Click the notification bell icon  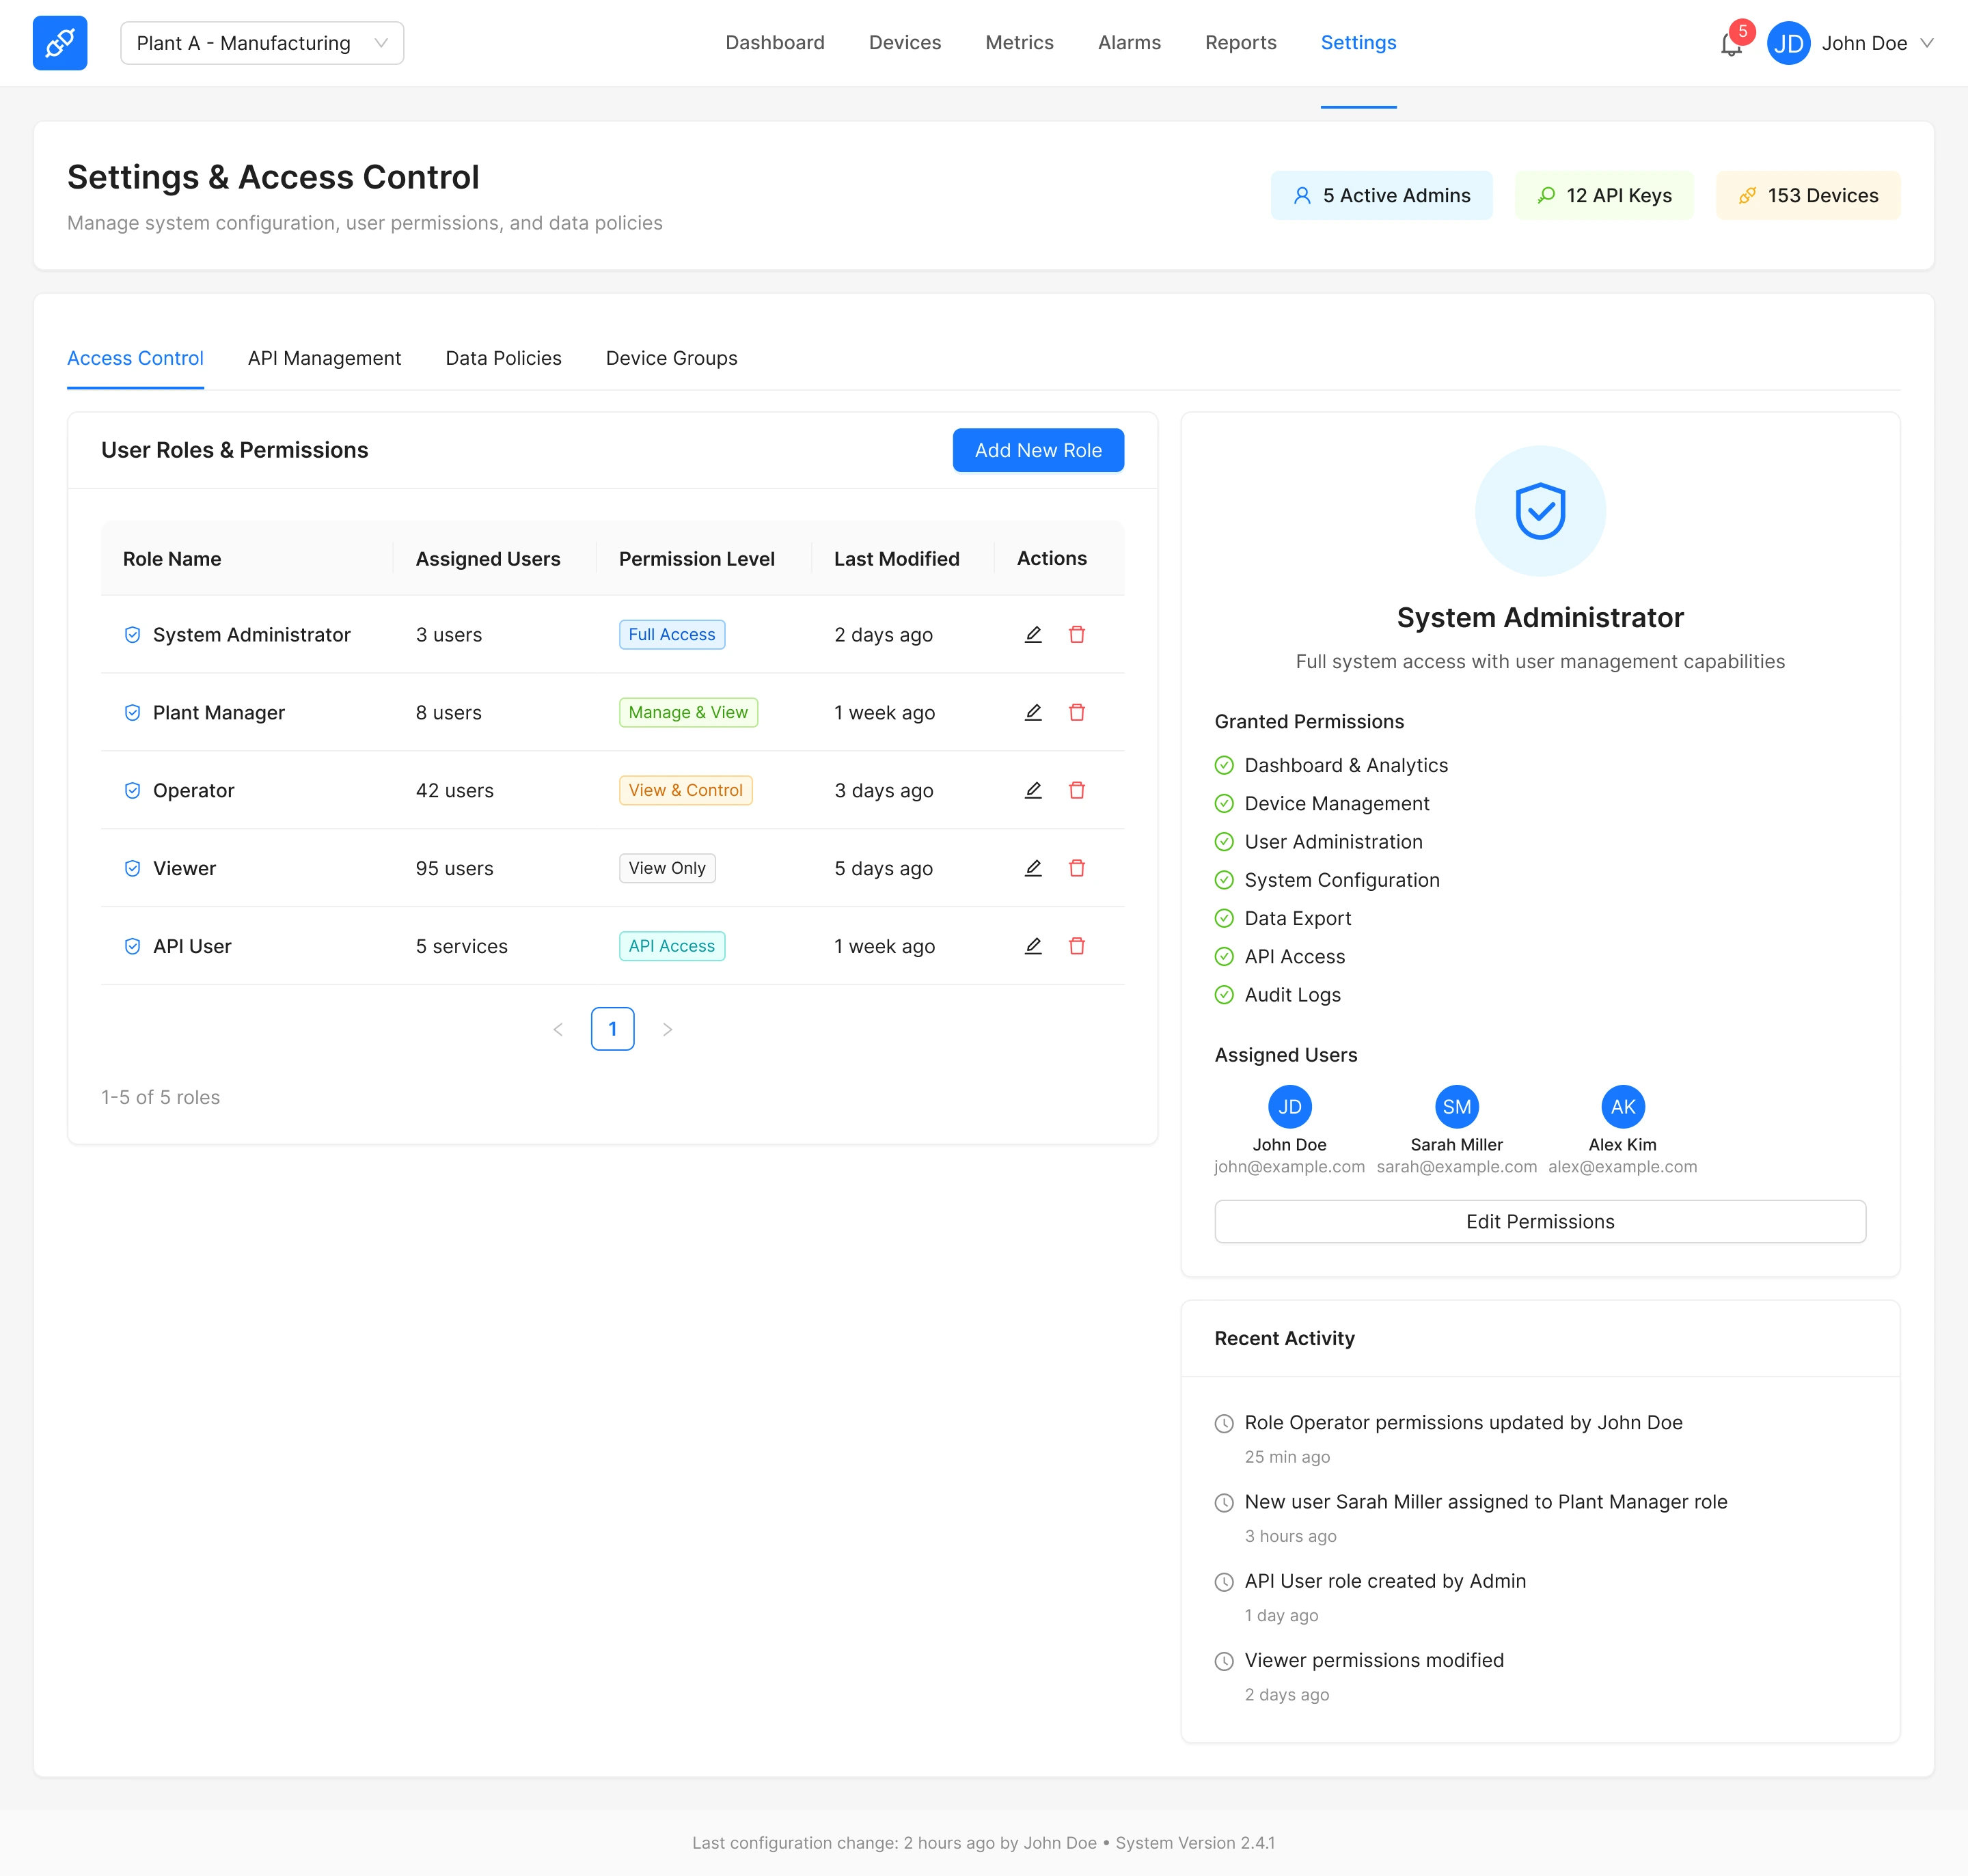click(1731, 45)
